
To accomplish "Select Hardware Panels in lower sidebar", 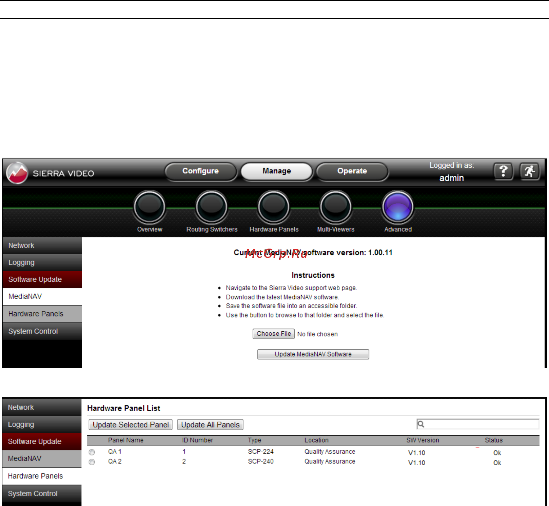I will pyautogui.click(x=42, y=476).
